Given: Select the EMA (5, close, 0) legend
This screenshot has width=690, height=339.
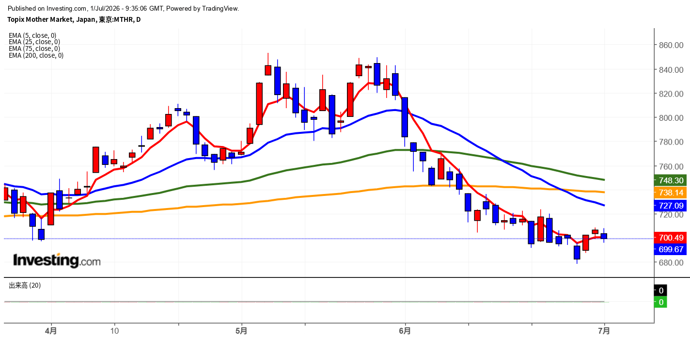Looking at the screenshot, I should (x=32, y=35).
